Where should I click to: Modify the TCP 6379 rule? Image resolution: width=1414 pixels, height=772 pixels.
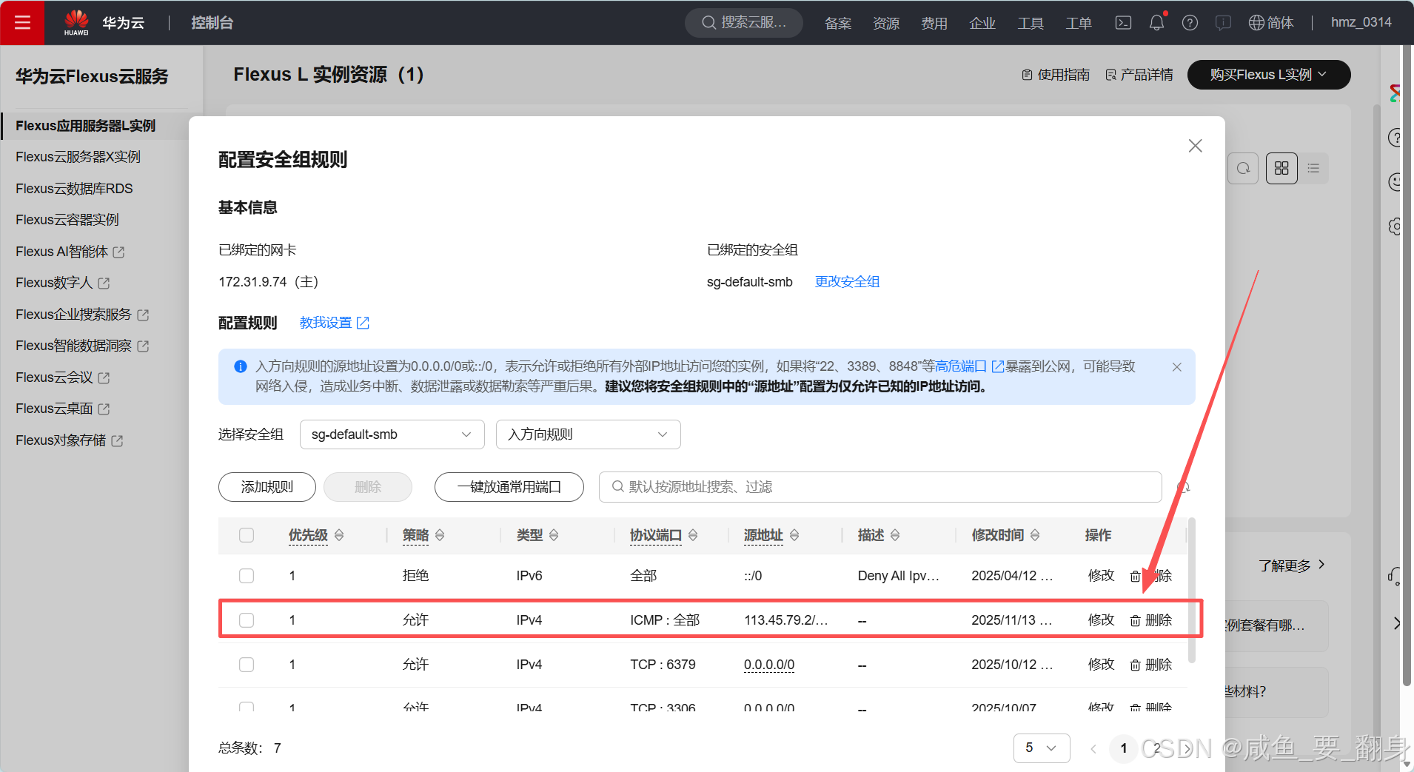[1101, 665]
